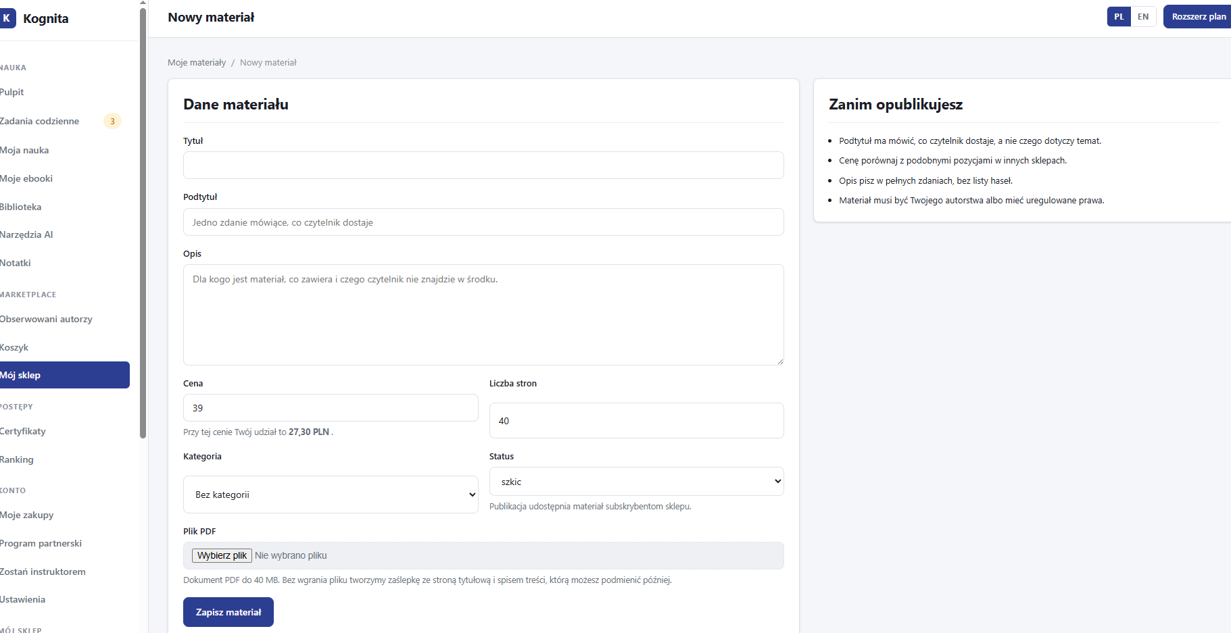Click Dokument PDF do 40 MB hint
Screen dimensions: 1231x633
[427, 580]
